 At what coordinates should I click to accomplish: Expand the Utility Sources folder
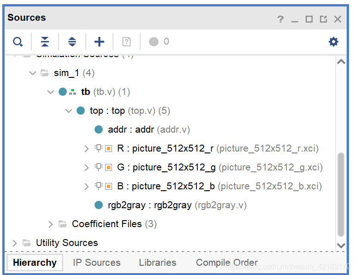[x=15, y=243]
